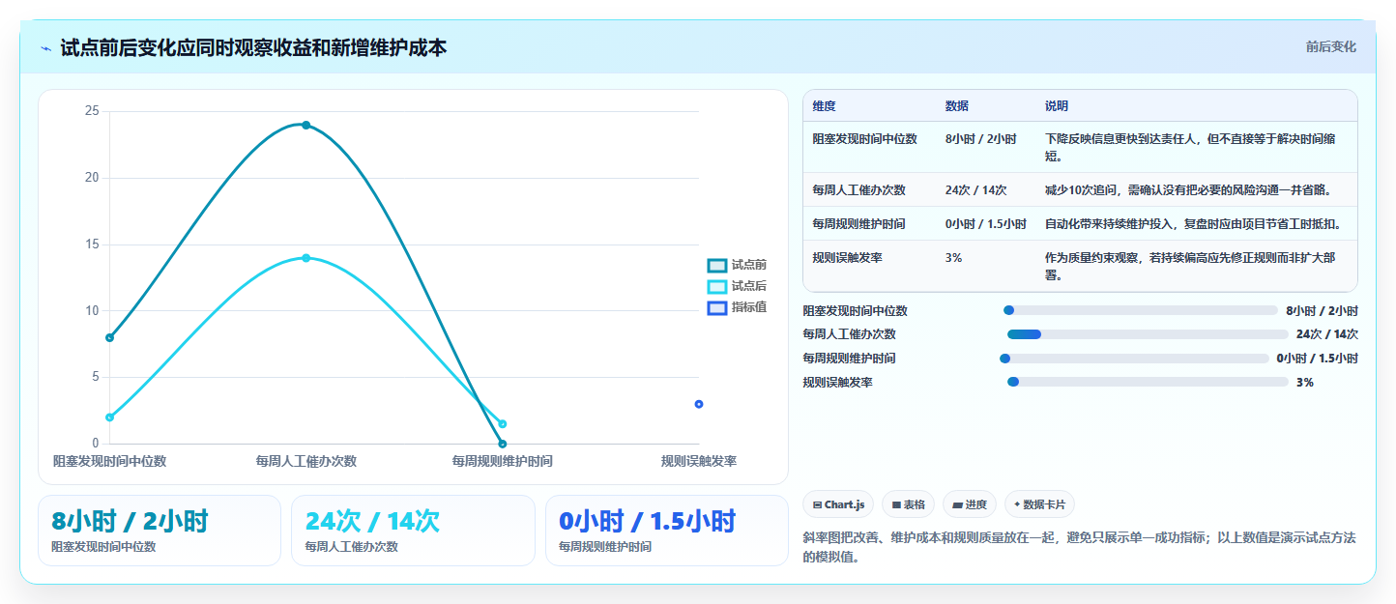Screen dimensions: 1396x604
Task: Click 试点前 data point at 每周人工催办次数 peak
Action: [x=306, y=125]
